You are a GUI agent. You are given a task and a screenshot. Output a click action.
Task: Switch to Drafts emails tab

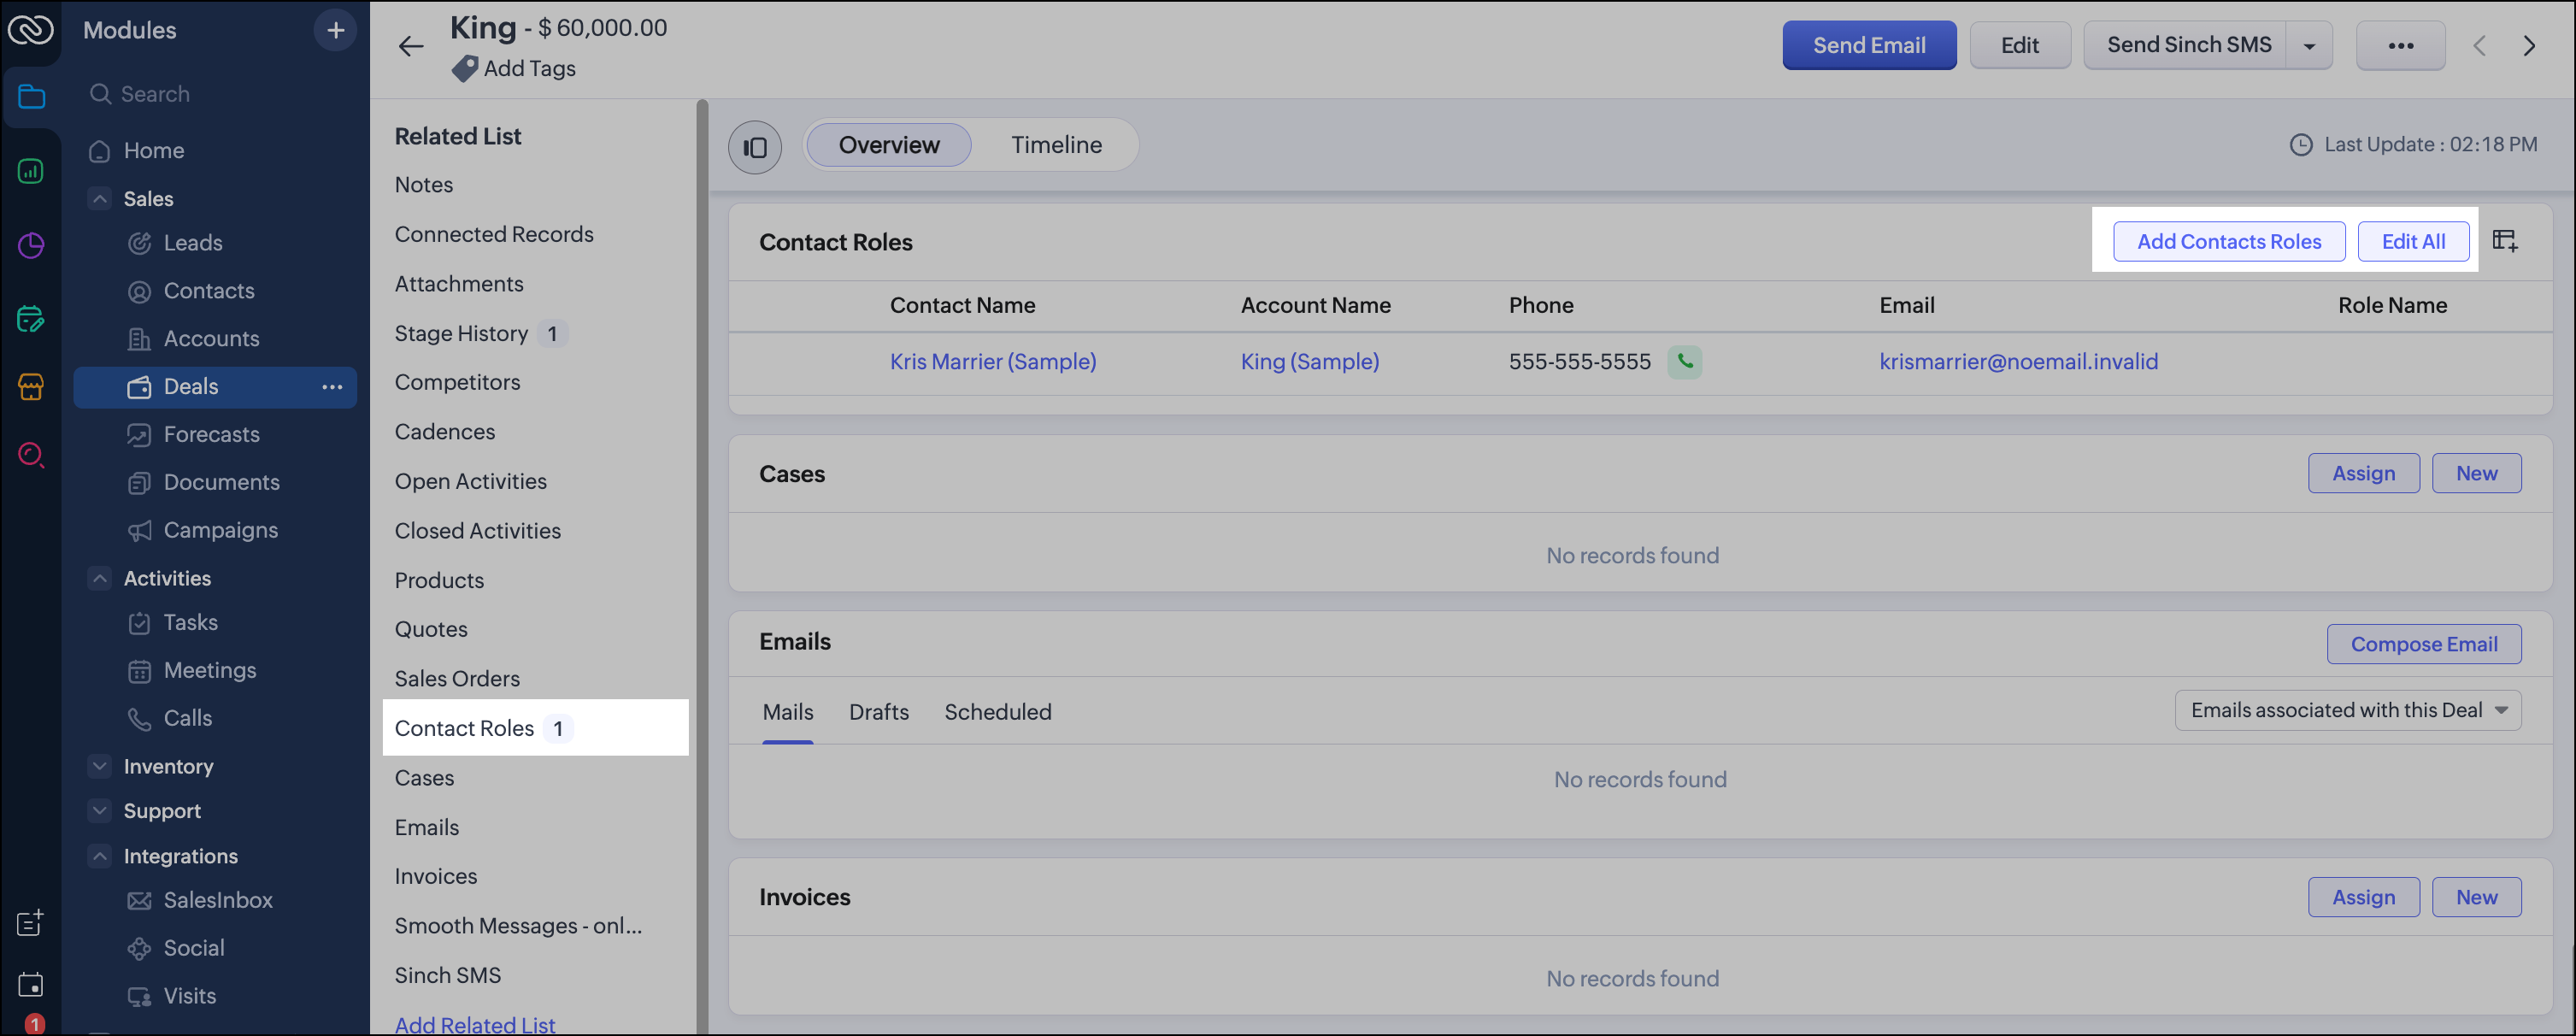tap(879, 712)
